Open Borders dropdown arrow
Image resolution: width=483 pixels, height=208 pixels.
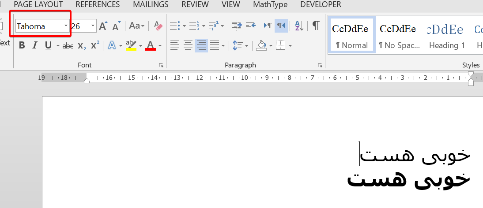click(x=290, y=46)
